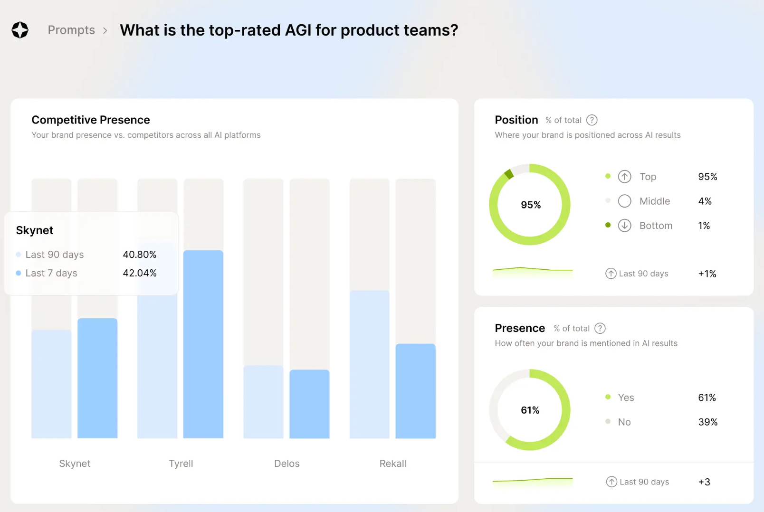Open the Position help question-mark icon
Image resolution: width=764 pixels, height=512 pixels.
592,120
